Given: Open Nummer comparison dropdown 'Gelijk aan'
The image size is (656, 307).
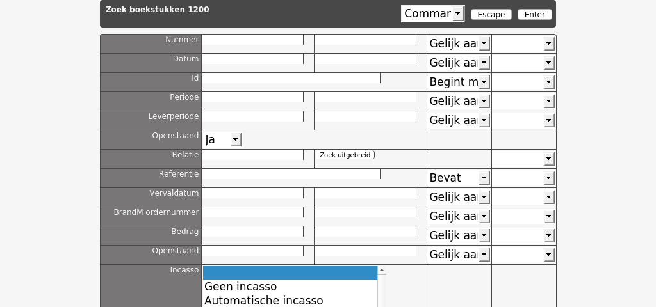Looking at the screenshot, I should (x=459, y=43).
